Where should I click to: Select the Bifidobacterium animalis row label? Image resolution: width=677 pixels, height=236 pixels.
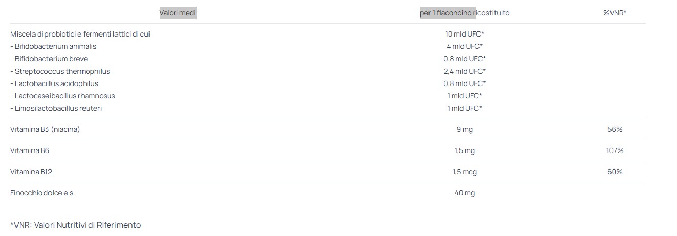pos(54,46)
